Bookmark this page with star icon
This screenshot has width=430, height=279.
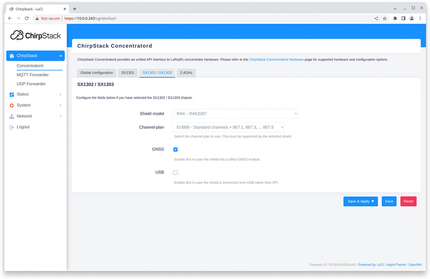[x=385, y=18]
